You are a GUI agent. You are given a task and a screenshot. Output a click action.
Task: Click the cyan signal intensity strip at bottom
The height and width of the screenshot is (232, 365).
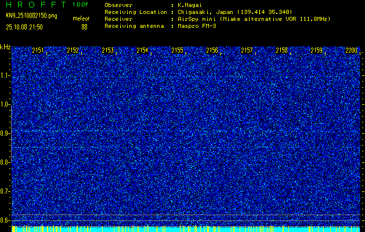186,229
